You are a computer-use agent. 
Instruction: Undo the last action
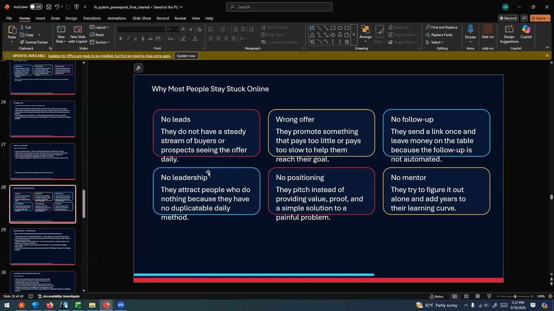pyautogui.click(x=57, y=7)
